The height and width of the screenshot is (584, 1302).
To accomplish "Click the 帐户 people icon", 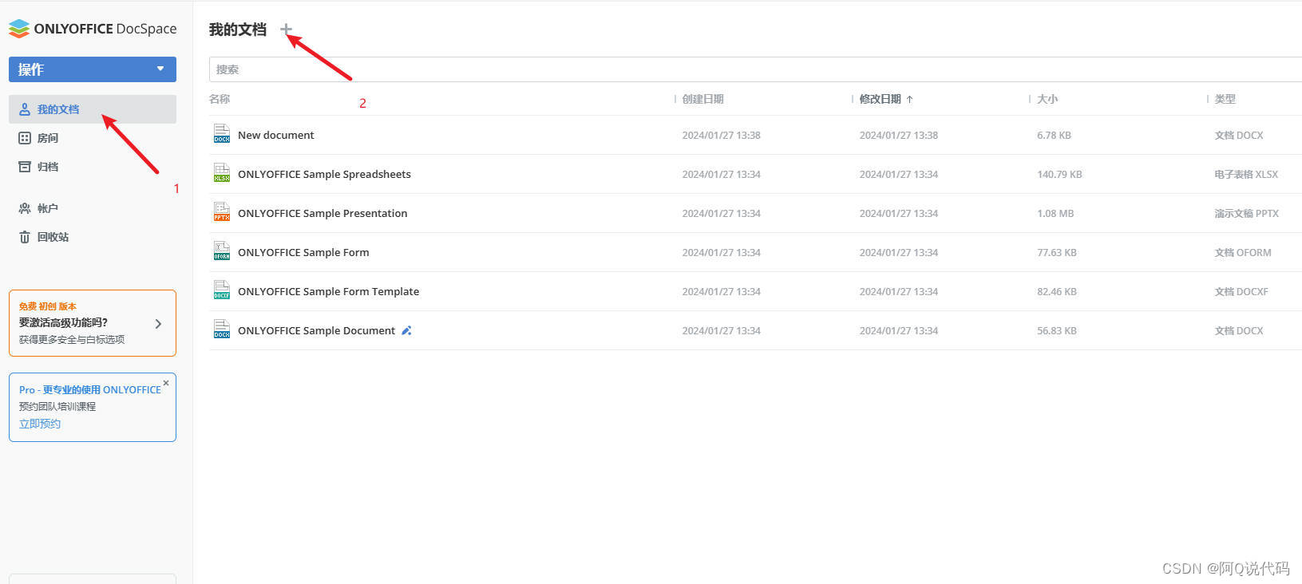I will pyautogui.click(x=25, y=208).
